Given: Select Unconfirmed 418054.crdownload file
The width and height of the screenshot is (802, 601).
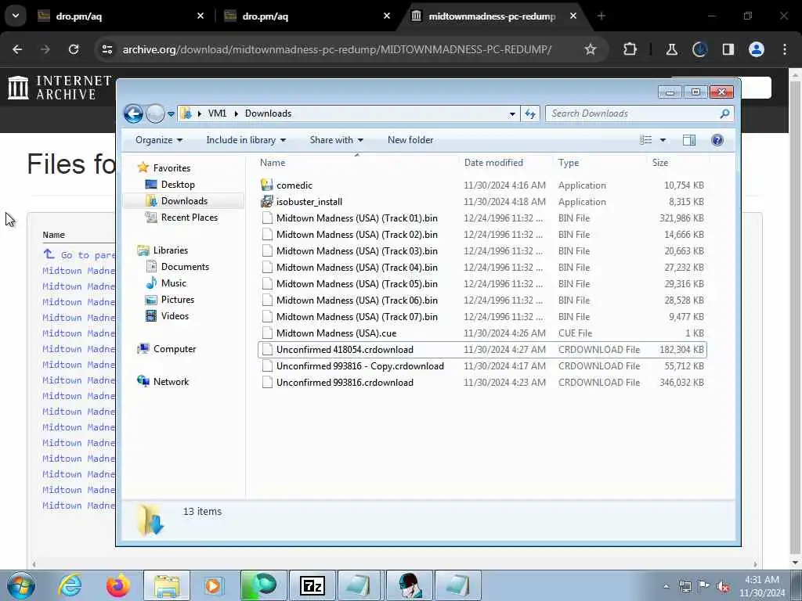Looking at the screenshot, I should 345,350.
